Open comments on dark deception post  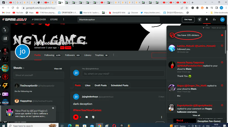tap(87, 117)
